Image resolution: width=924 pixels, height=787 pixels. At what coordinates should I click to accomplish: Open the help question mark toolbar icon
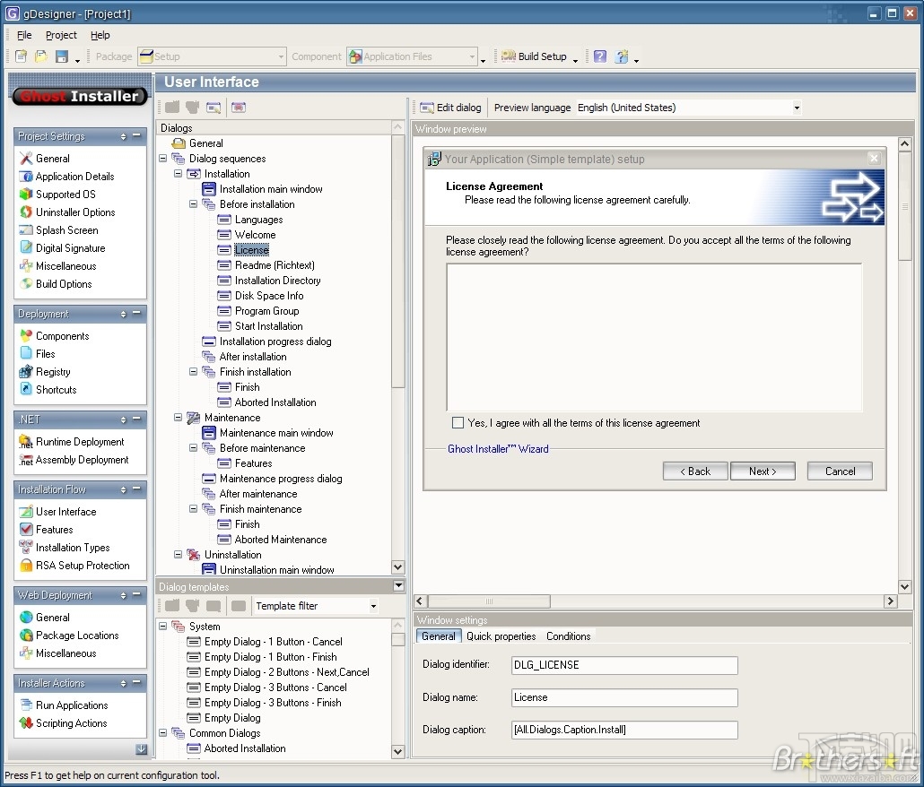click(598, 55)
